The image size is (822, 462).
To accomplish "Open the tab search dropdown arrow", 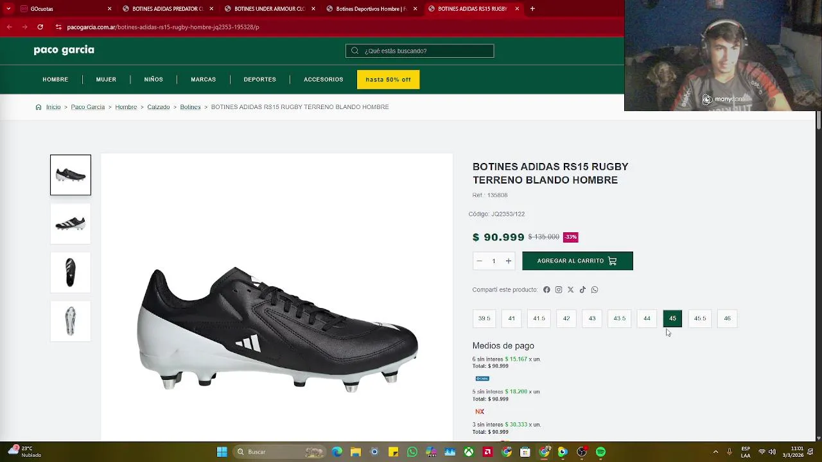I will point(8,9).
